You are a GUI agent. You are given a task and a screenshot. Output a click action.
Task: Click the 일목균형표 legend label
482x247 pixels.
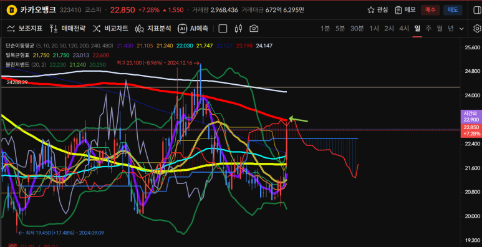point(17,56)
